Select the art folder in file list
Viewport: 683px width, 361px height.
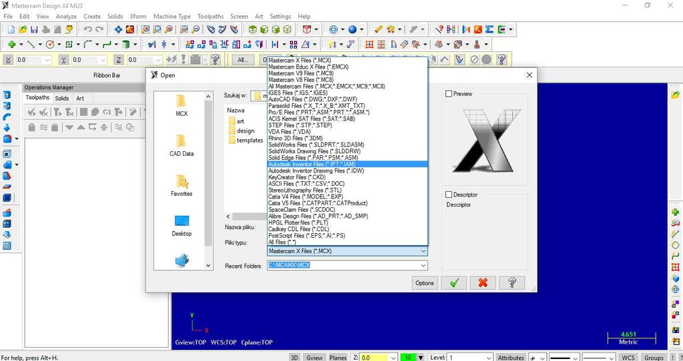(x=235, y=121)
